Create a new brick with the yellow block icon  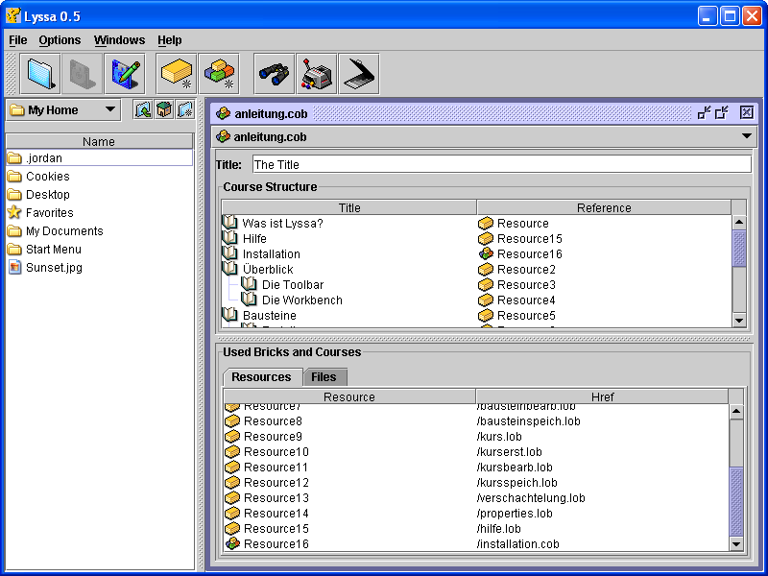pos(177,74)
